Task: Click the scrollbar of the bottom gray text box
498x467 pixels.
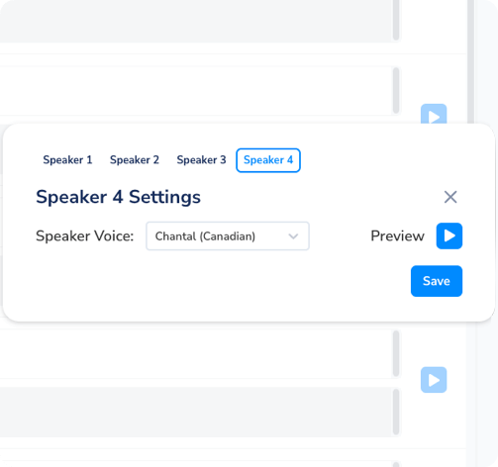Action: pos(396,412)
